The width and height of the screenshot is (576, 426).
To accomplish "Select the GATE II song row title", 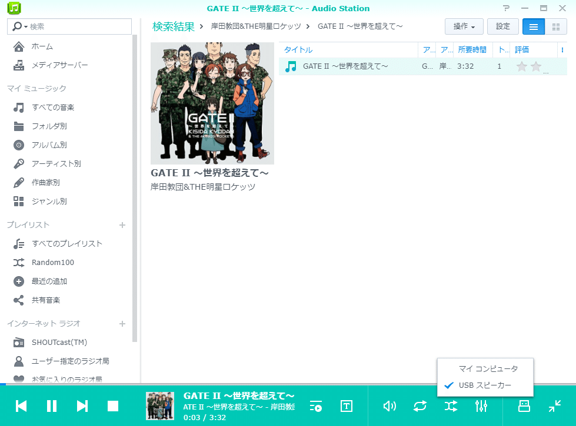I will (345, 66).
